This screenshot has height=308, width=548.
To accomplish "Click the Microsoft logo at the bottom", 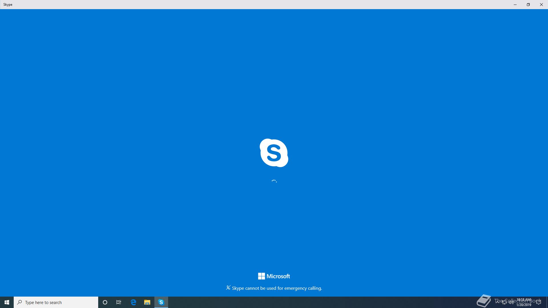I will click(274, 276).
